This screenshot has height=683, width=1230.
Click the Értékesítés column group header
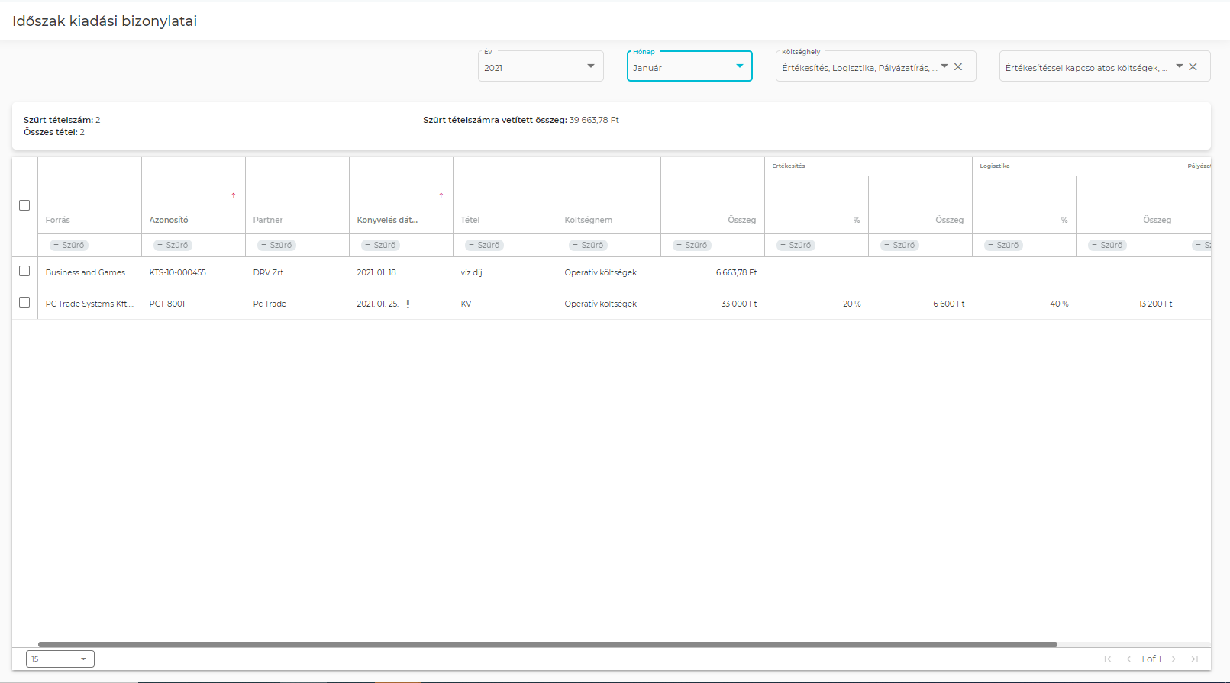point(789,166)
